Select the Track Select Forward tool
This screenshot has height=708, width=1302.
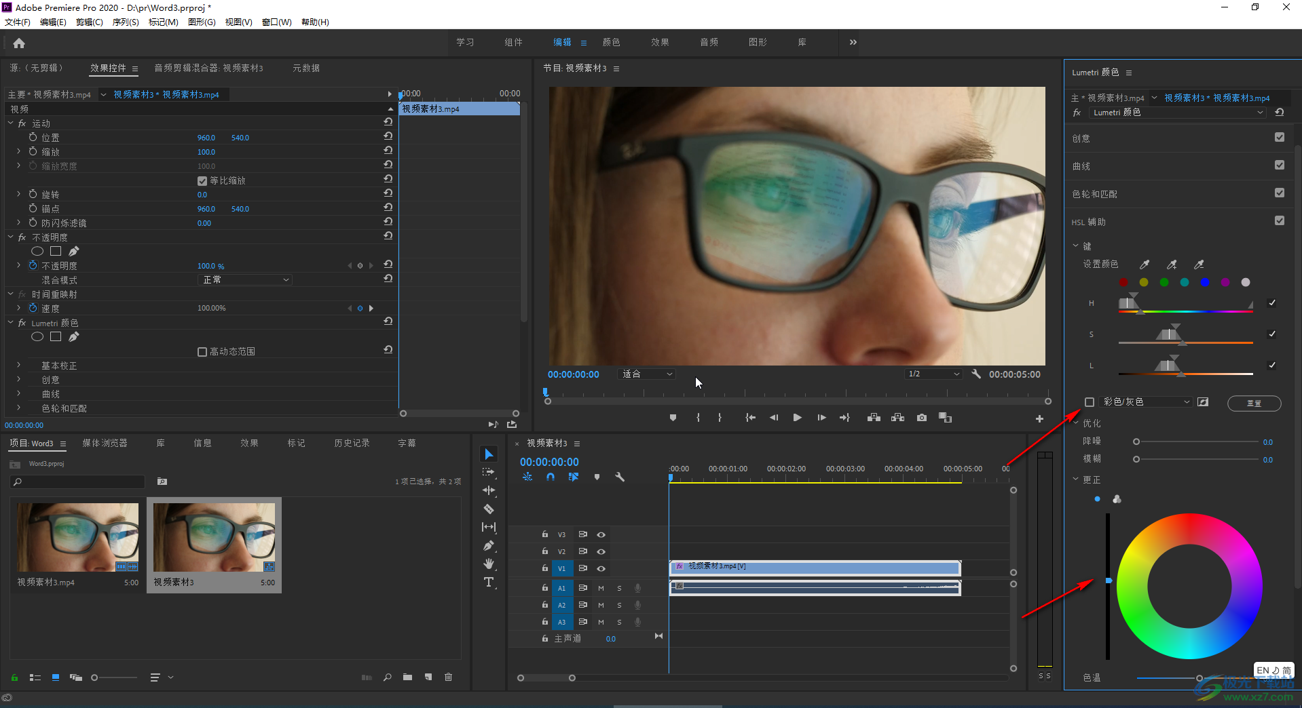[x=489, y=472]
